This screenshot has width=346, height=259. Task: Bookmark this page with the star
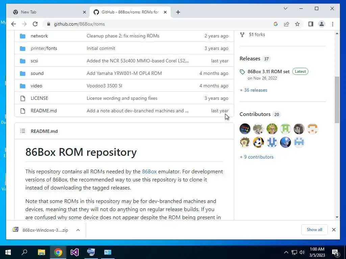[297, 24]
